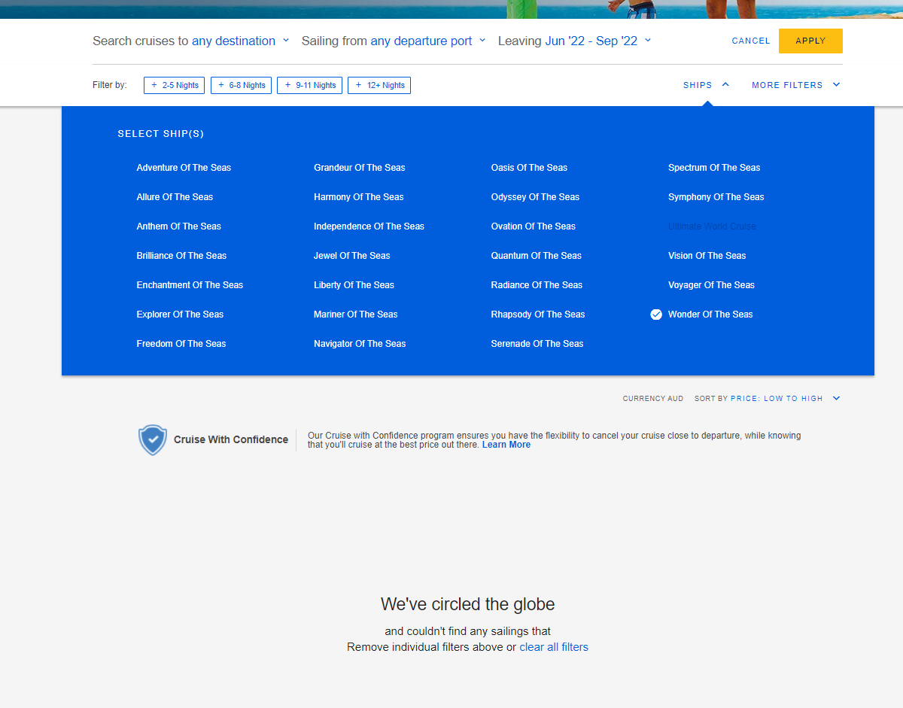This screenshot has width=903, height=708.
Task: Select Voyager Of The Seas ship
Action: (711, 285)
